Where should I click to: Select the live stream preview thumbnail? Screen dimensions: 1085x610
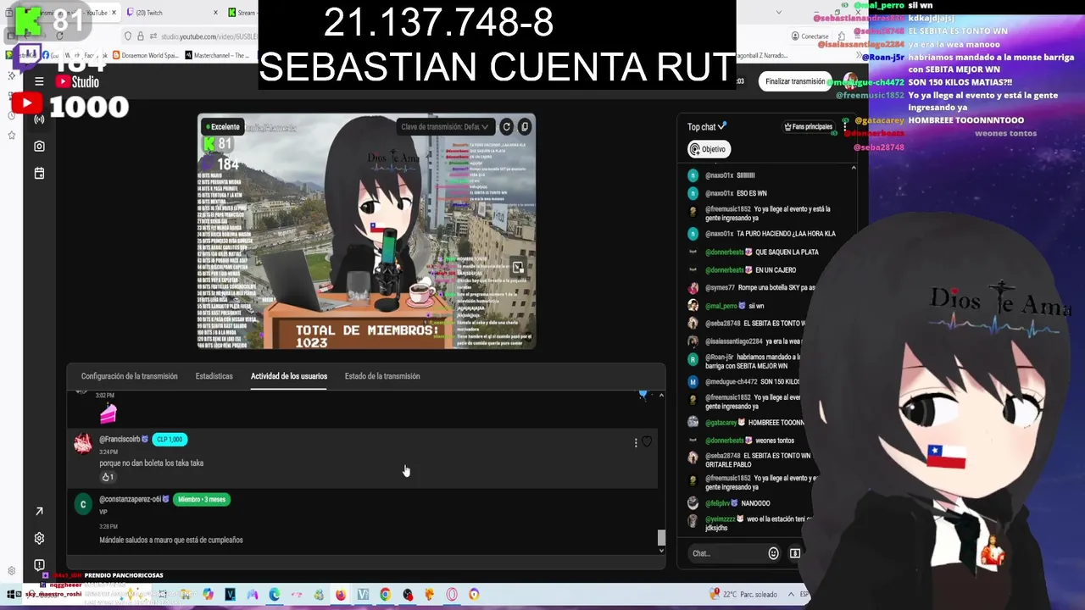(366, 231)
